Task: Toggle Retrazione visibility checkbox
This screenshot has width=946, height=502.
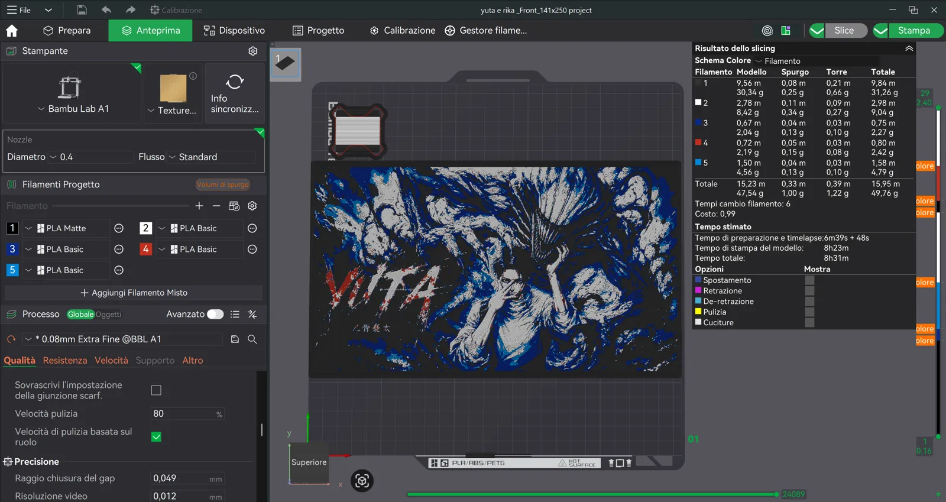Action: pyautogui.click(x=809, y=291)
